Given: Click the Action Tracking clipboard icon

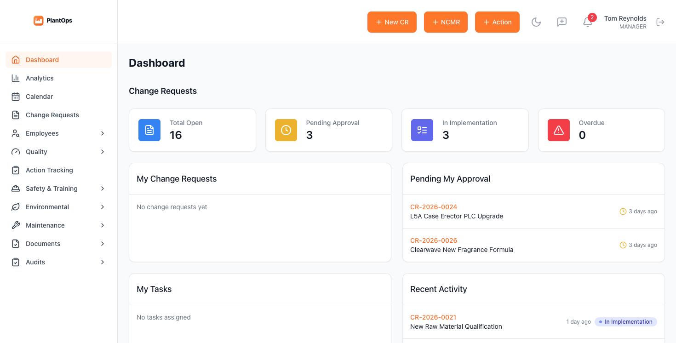Looking at the screenshot, I should tap(16, 170).
